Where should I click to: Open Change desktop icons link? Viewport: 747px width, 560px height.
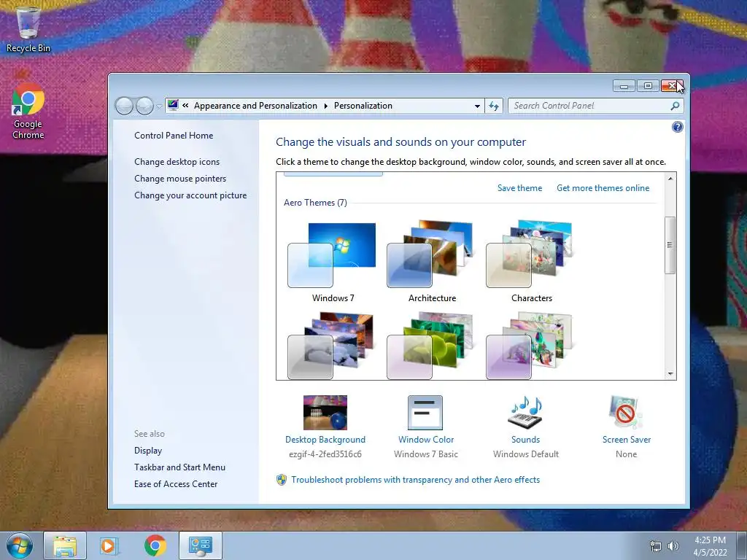tap(177, 162)
